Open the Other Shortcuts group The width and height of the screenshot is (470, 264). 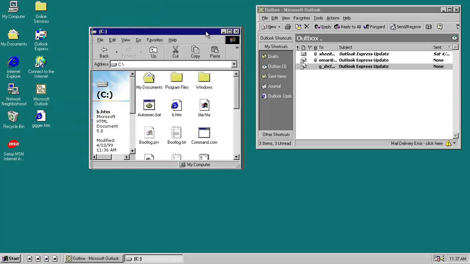click(x=276, y=135)
